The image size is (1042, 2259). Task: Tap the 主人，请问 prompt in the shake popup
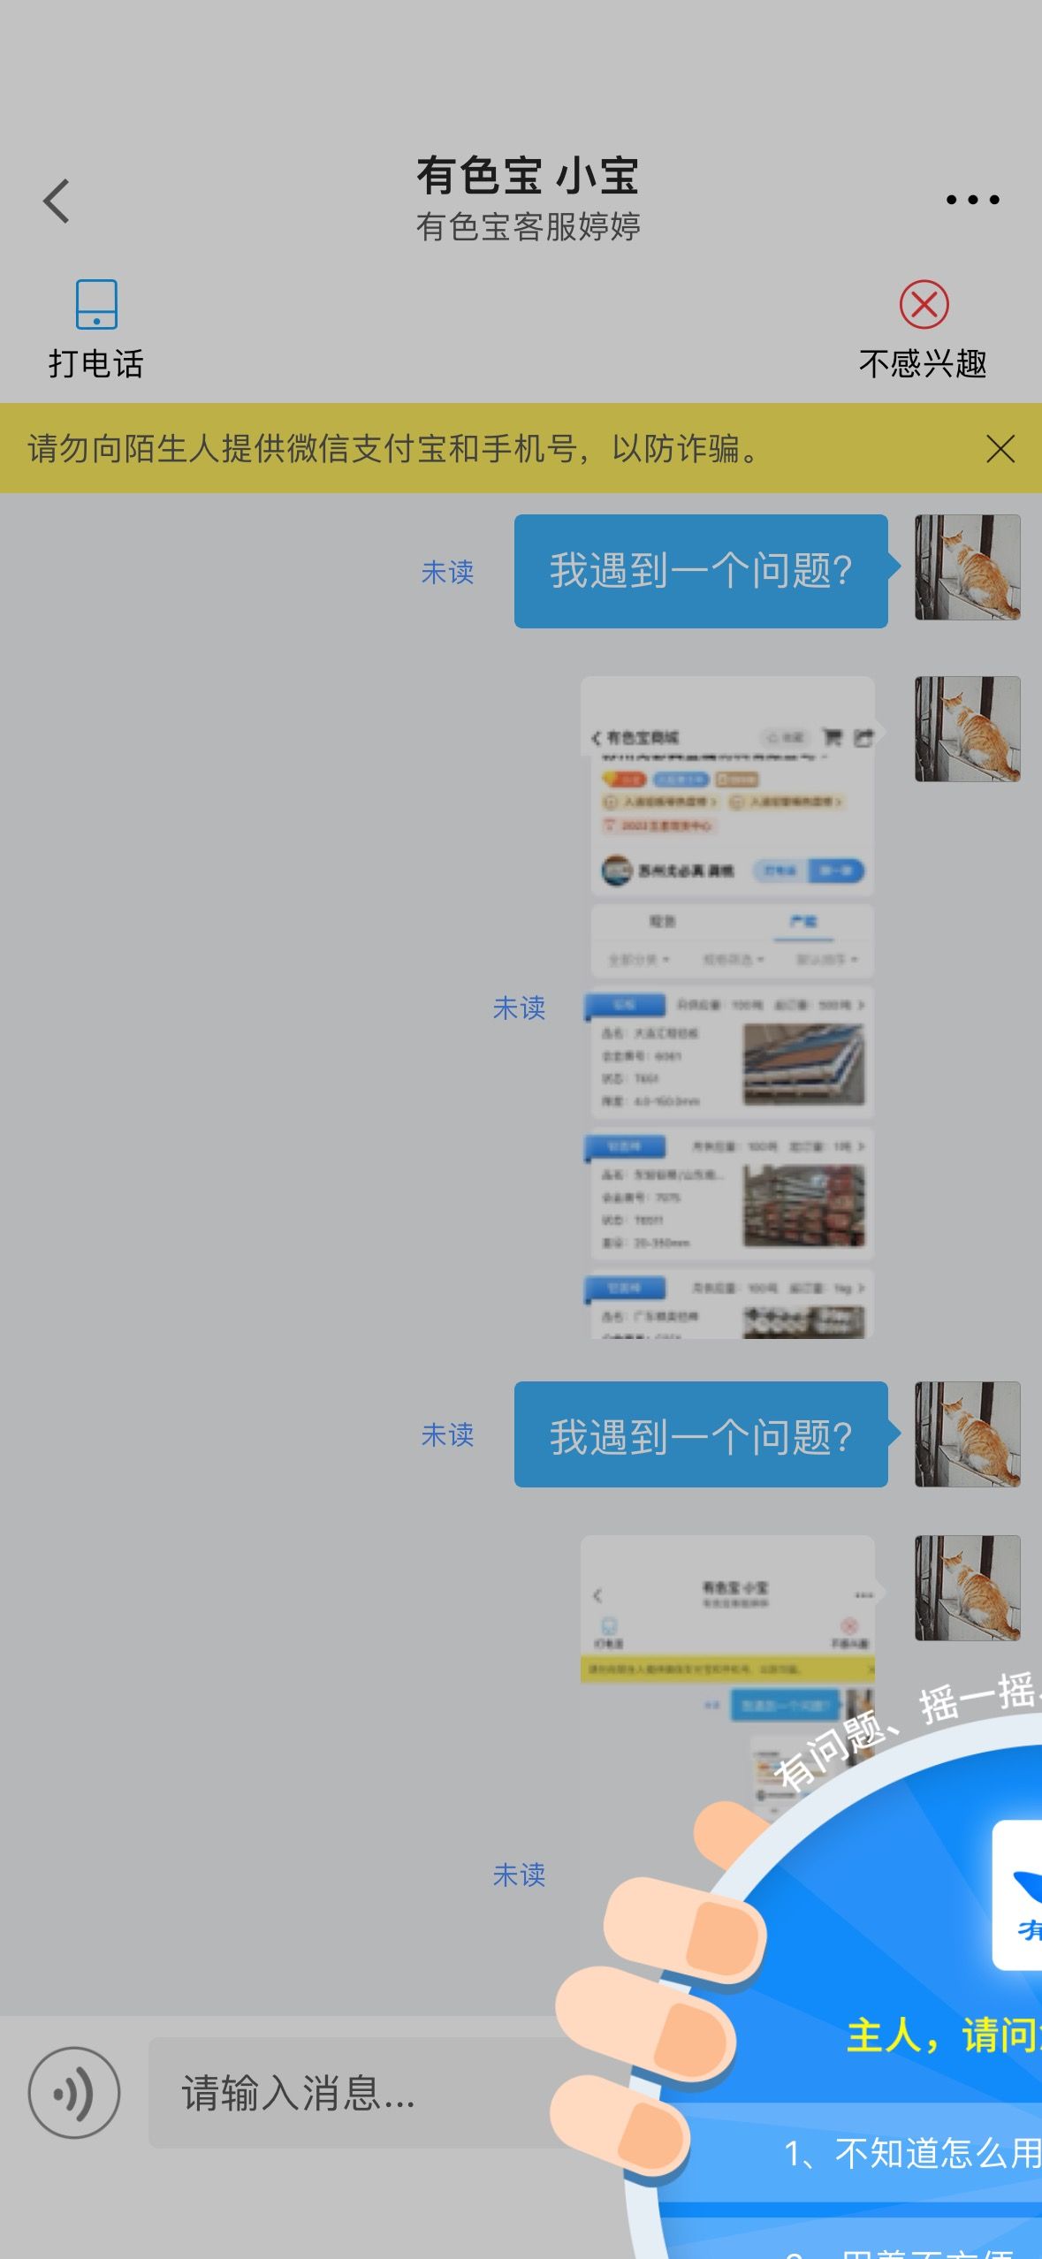pos(942,2035)
